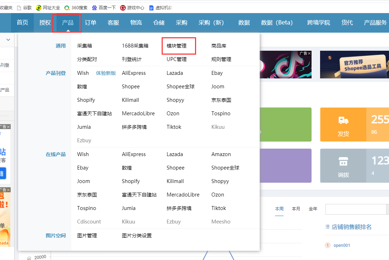Image resolution: width=389 pixels, height=260 pixels.
Task: Close the TikTok banner advertisement
Action: (309, 53)
